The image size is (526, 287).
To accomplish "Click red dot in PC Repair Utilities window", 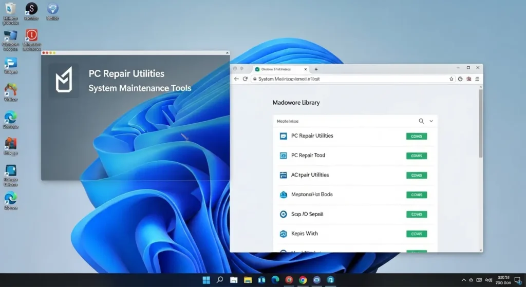I will pos(44,53).
